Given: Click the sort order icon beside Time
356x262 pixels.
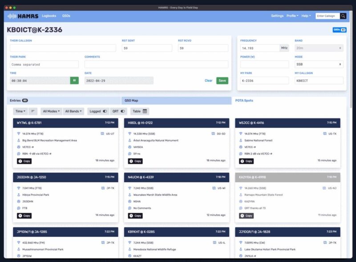Looking at the screenshot, I should click(x=33, y=111).
